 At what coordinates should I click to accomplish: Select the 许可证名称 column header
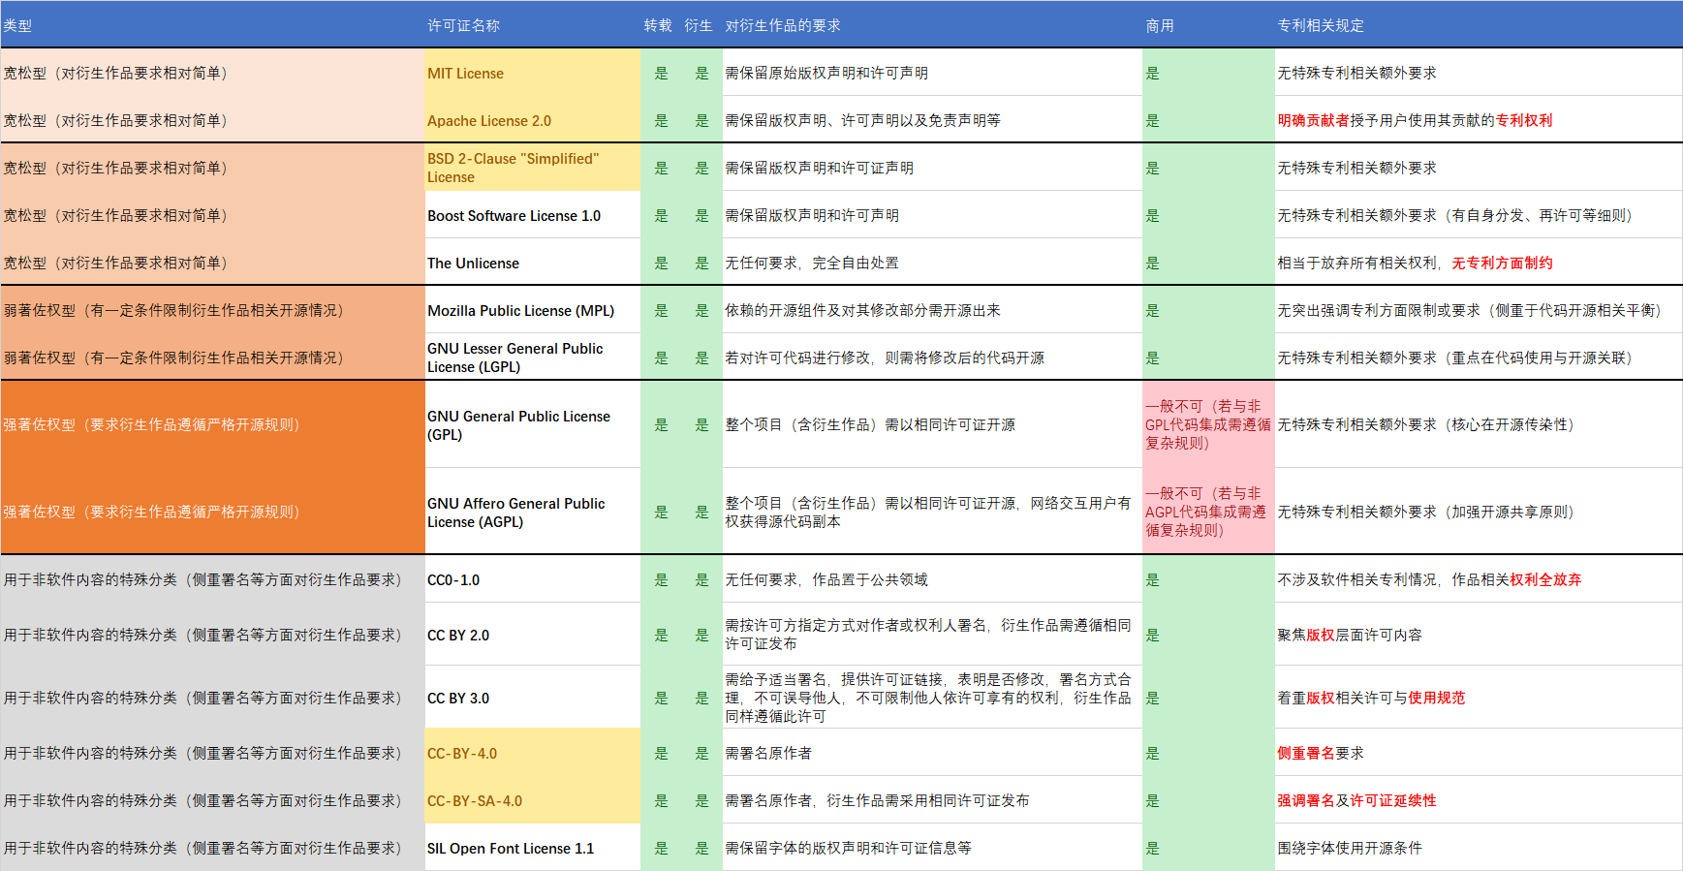pyautogui.click(x=533, y=25)
